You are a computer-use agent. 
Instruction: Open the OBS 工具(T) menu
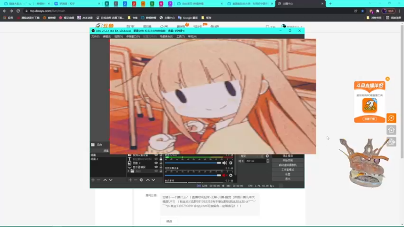coord(180,36)
